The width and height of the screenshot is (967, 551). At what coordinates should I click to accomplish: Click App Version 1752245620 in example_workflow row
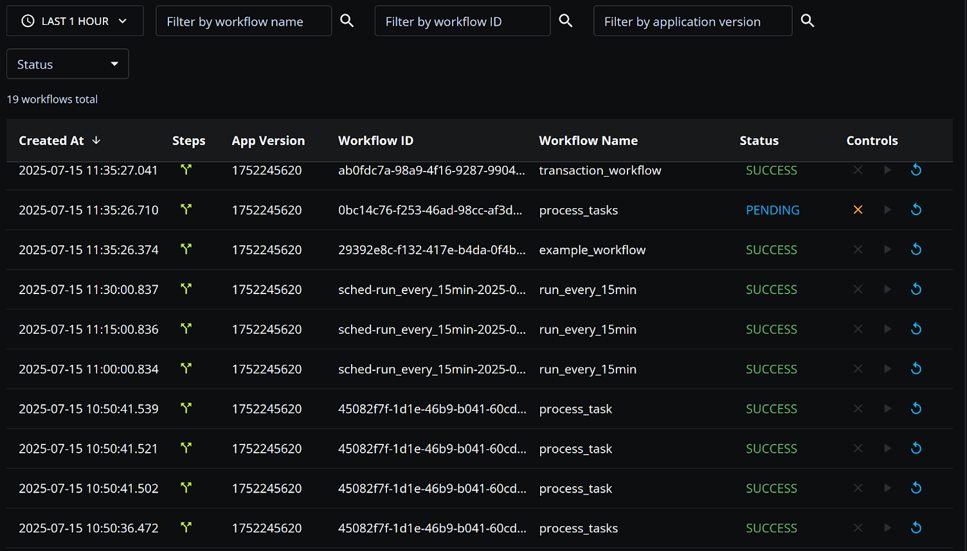267,250
